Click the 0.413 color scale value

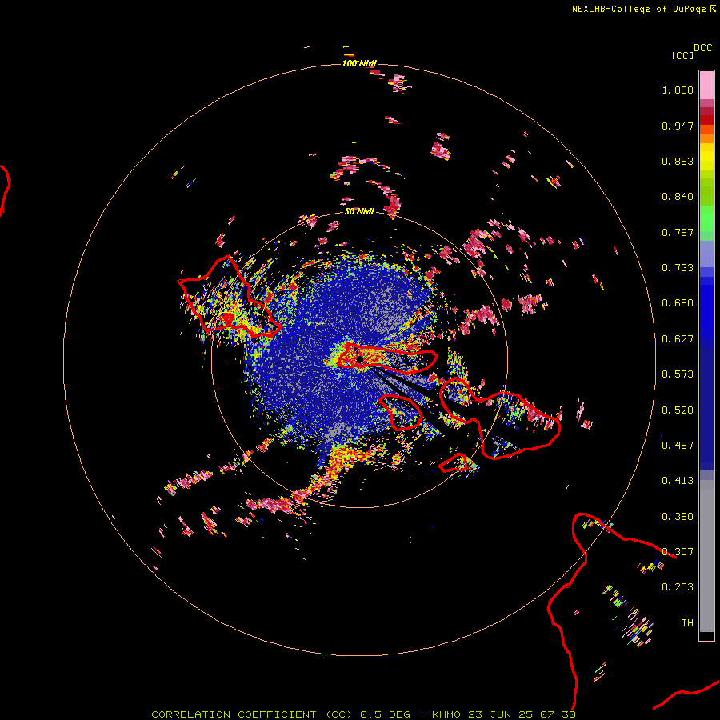pyautogui.click(x=678, y=481)
